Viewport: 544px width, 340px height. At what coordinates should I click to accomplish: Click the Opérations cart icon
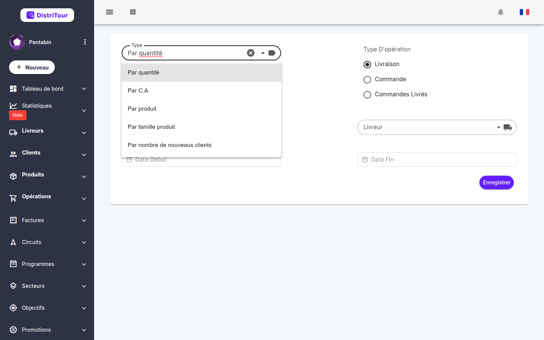pyautogui.click(x=13, y=198)
